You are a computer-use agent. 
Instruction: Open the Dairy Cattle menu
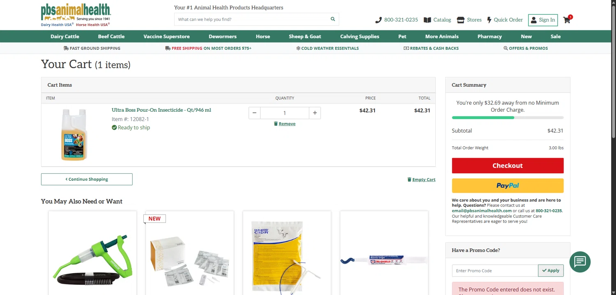tap(65, 36)
